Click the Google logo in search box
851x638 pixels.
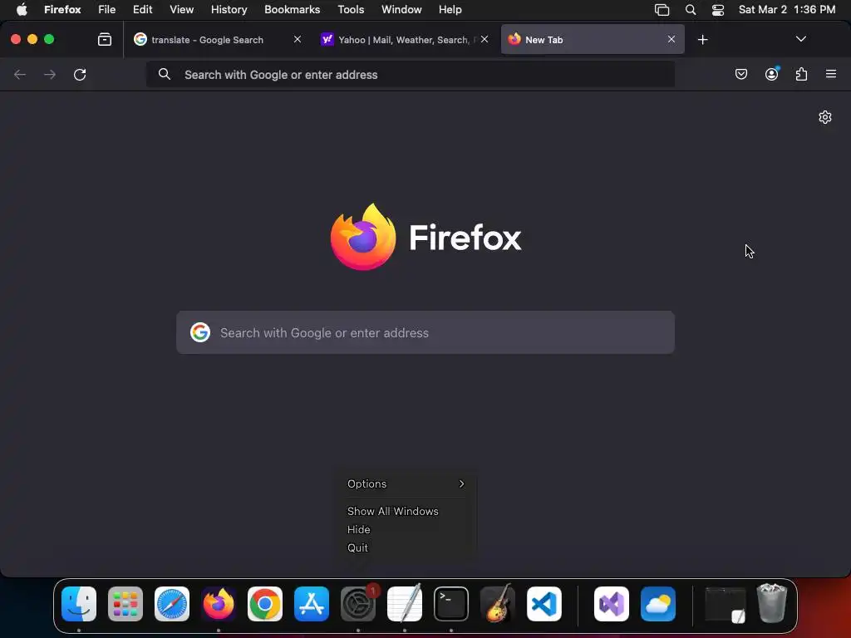[200, 332]
